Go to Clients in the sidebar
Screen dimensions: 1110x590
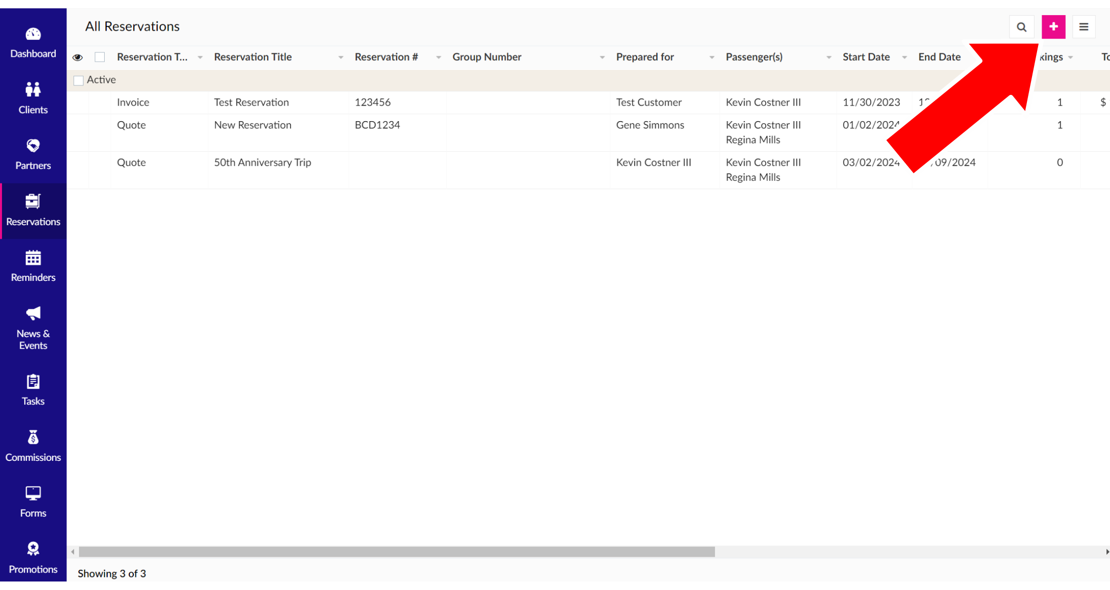point(33,99)
